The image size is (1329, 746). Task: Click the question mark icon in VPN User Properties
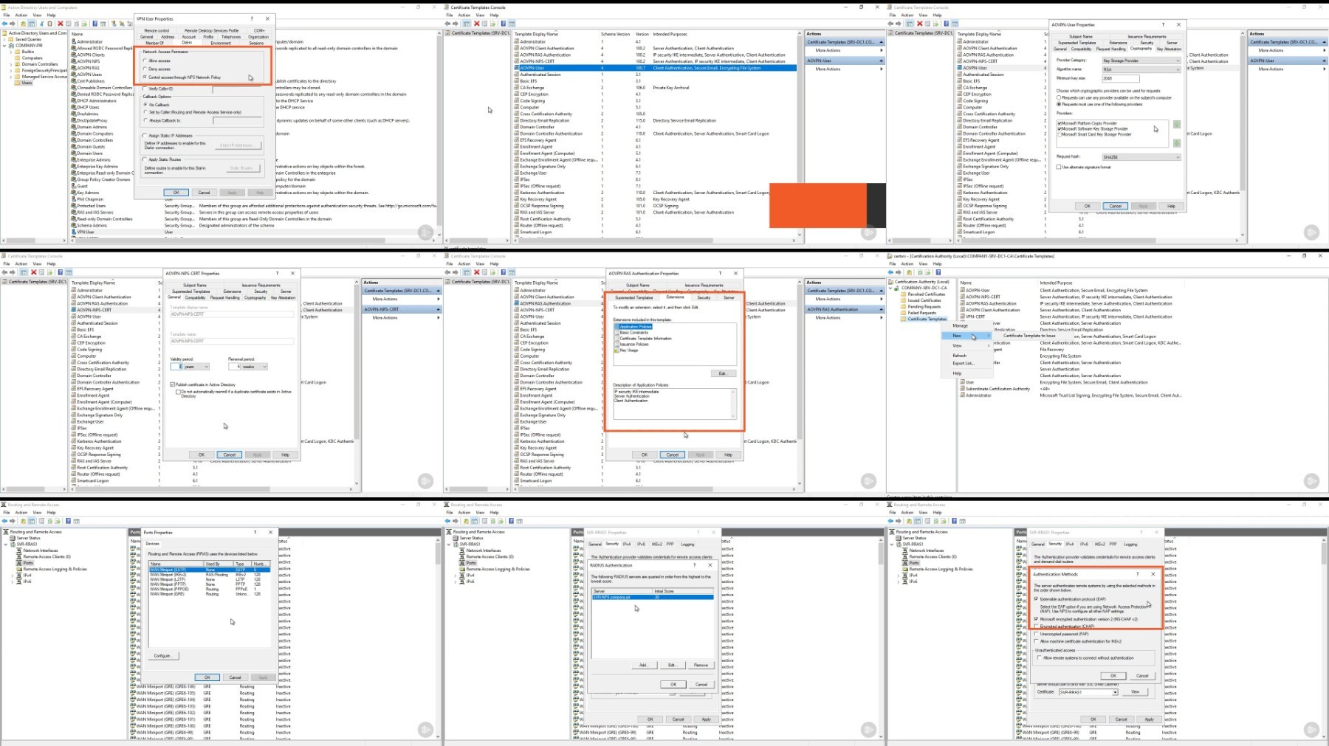pyautogui.click(x=252, y=18)
